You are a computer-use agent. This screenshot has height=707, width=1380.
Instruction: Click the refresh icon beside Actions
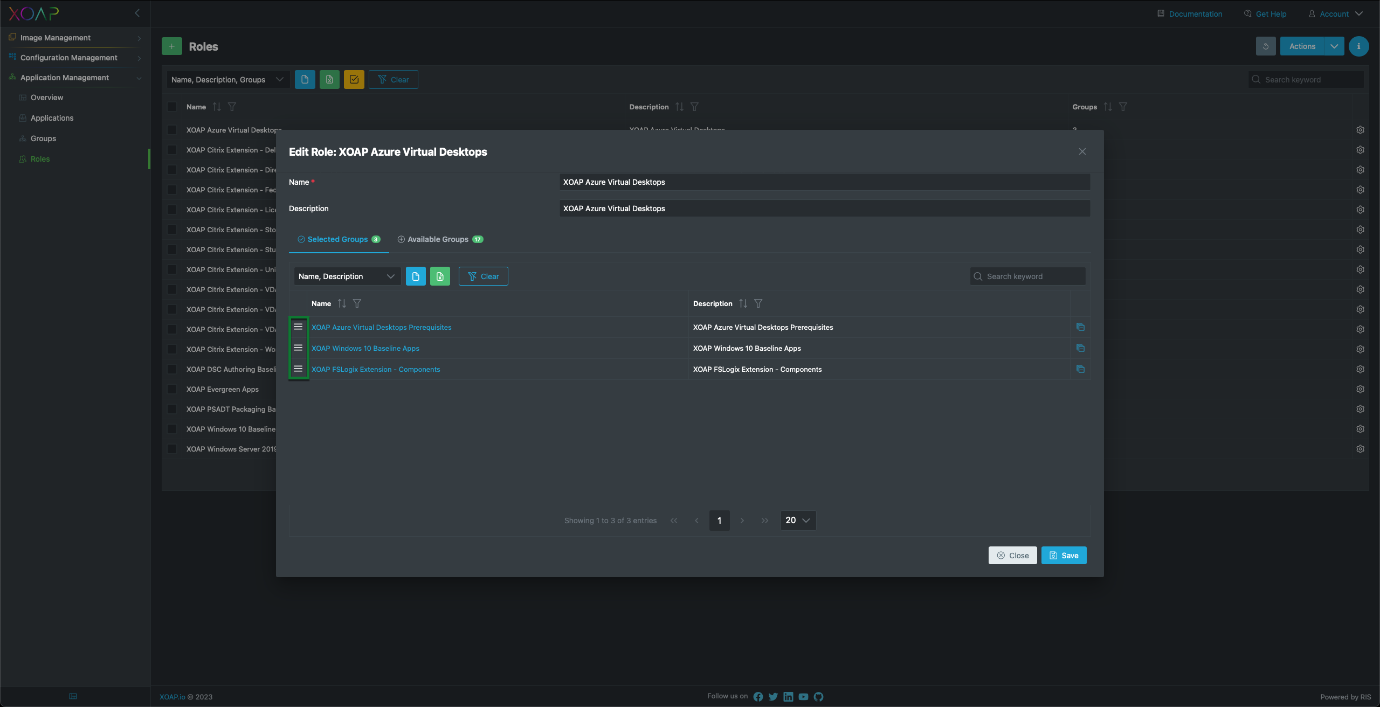(x=1266, y=46)
